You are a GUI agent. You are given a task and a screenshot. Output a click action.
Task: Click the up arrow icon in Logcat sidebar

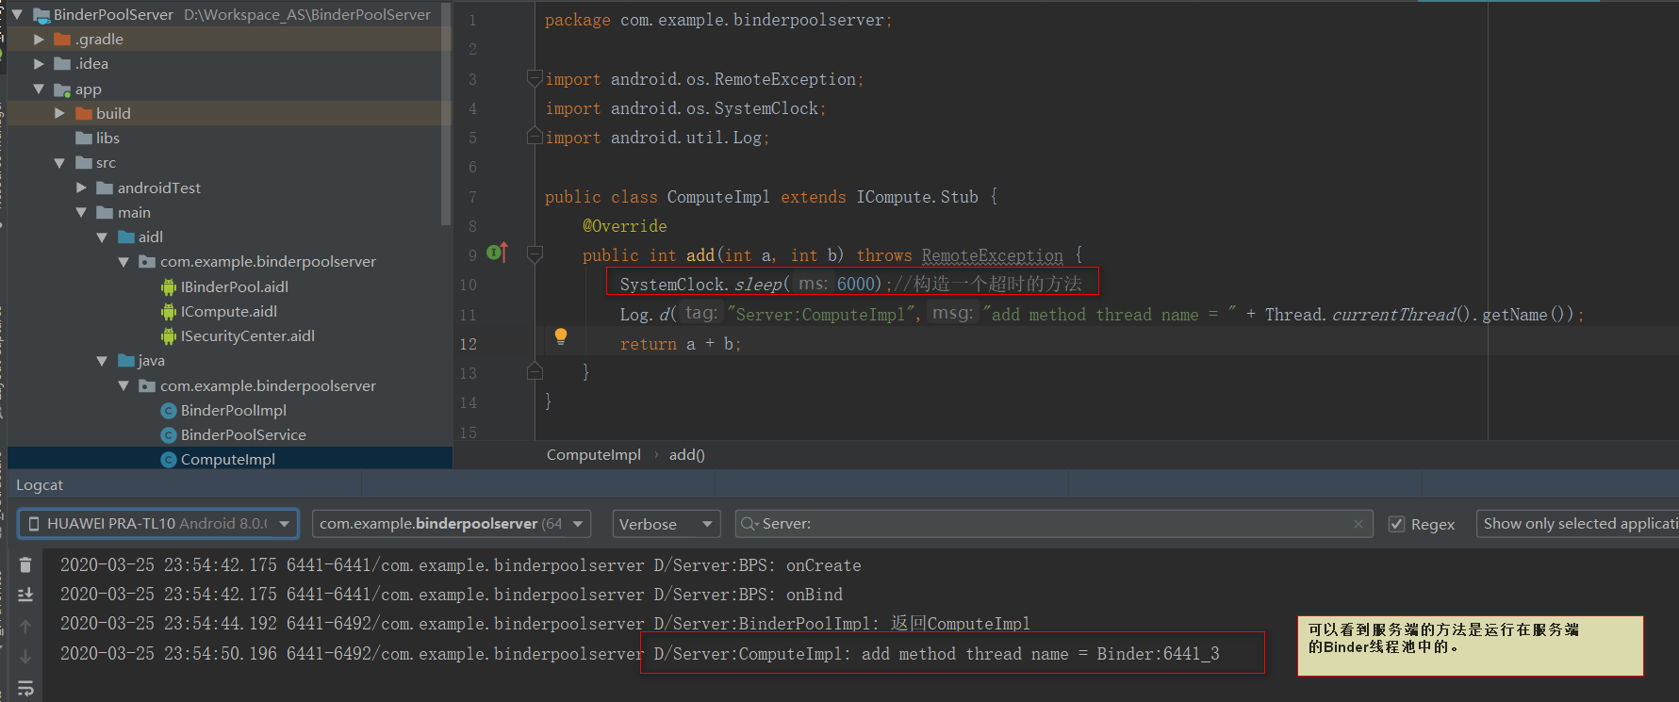[x=25, y=627]
